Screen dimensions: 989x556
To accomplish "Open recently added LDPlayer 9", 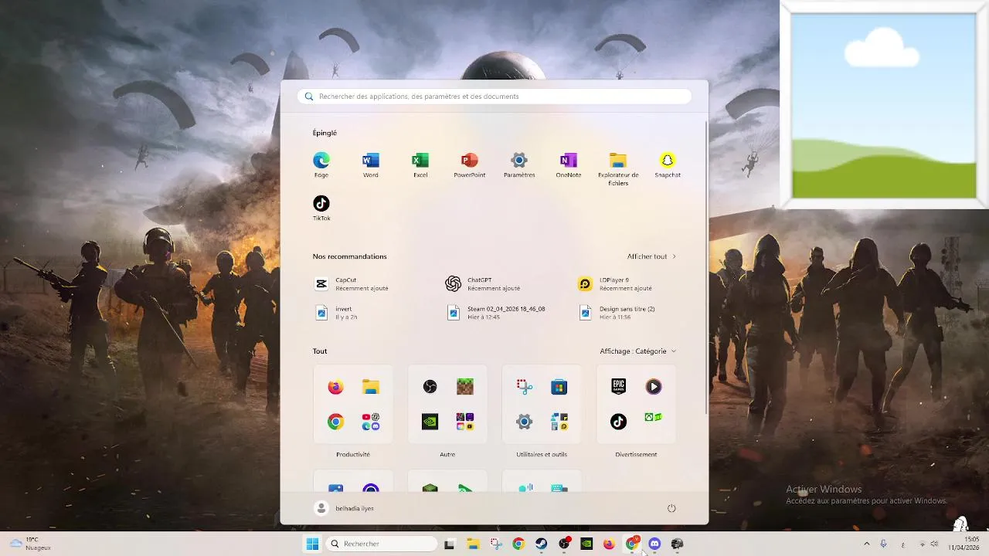I will [616, 284].
